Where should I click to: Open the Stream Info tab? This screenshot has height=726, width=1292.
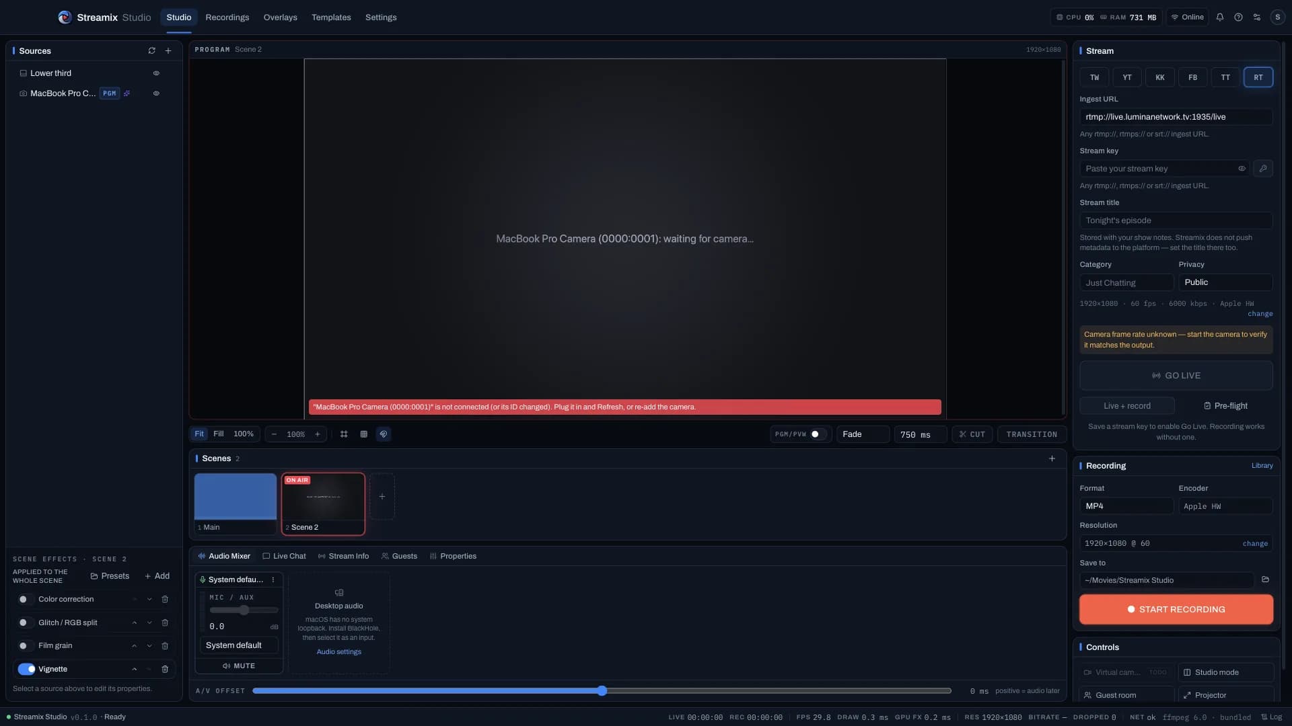click(x=343, y=557)
